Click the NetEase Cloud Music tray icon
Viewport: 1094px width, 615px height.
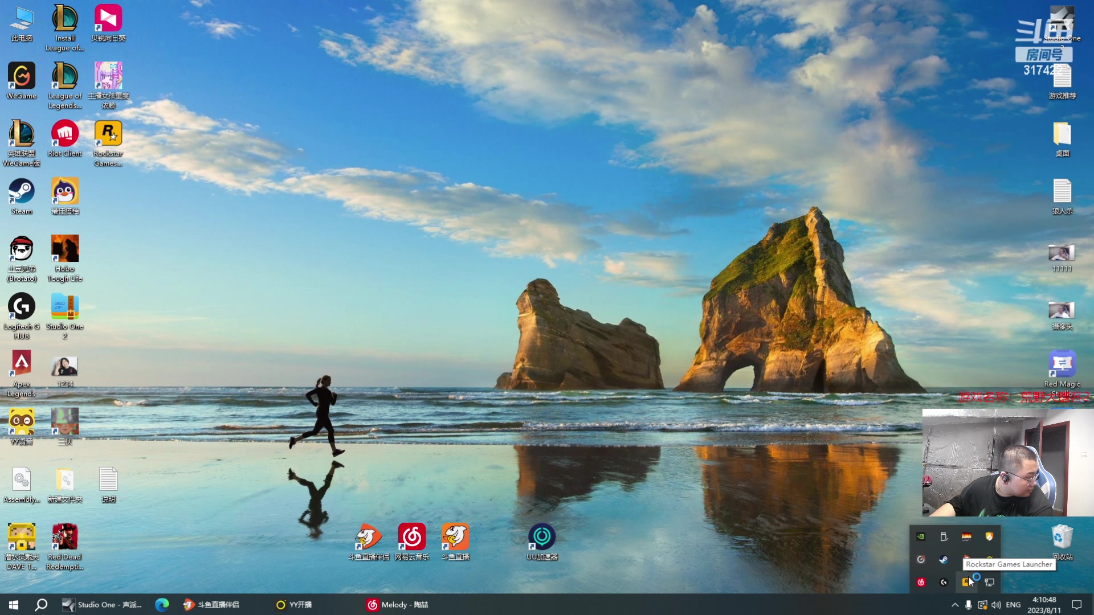click(x=921, y=582)
